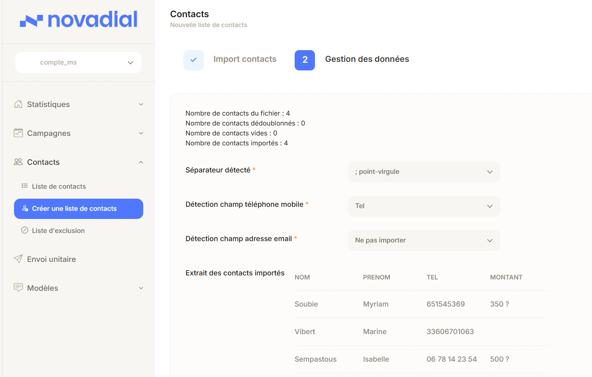The height and width of the screenshot is (377, 592).
Task: Click Extrait des contacts importés label
Action: click(235, 273)
